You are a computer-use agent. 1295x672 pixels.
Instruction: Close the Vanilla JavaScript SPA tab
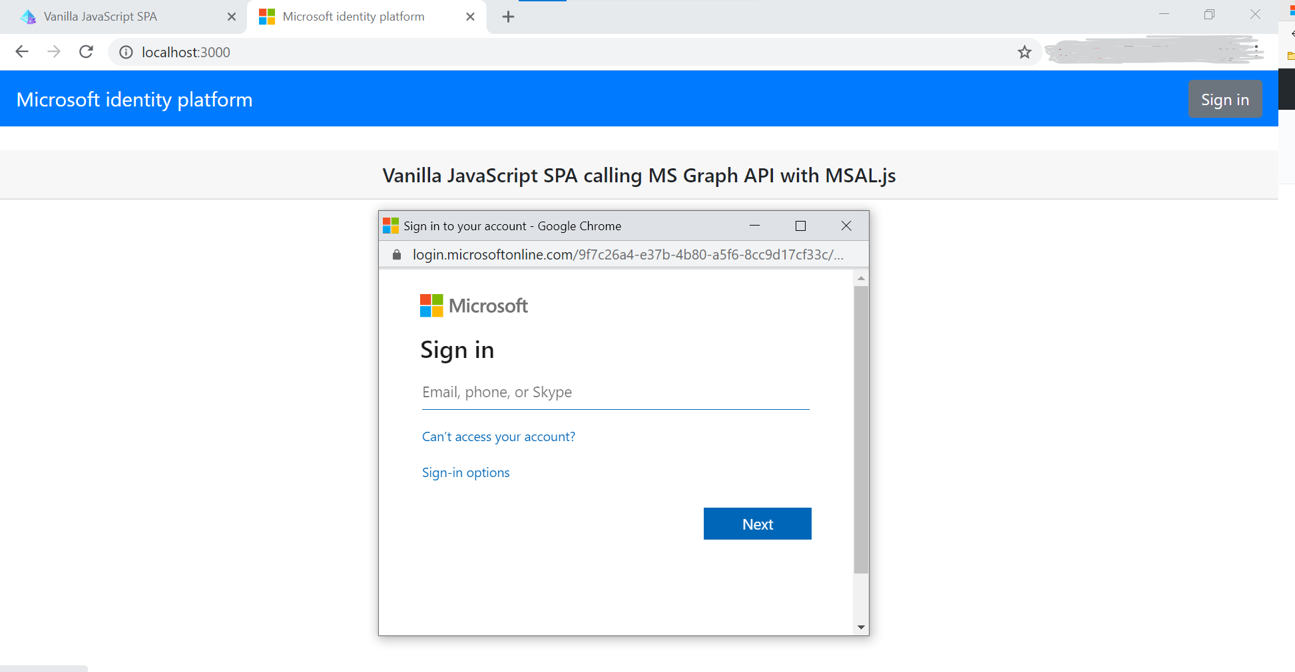coord(232,17)
